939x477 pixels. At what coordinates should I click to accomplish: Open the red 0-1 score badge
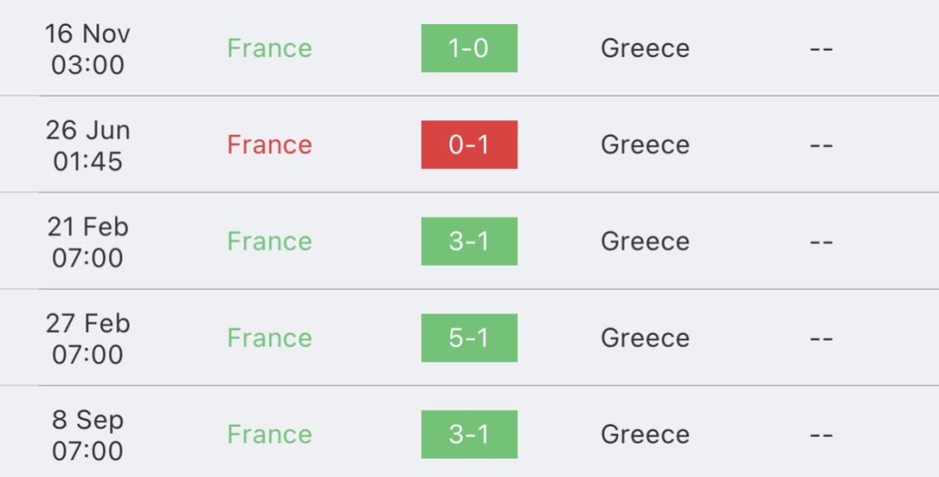pyautogui.click(x=469, y=144)
